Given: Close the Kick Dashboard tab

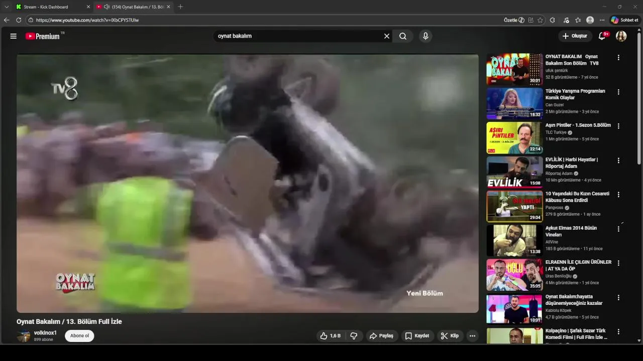Looking at the screenshot, I should 88,7.
